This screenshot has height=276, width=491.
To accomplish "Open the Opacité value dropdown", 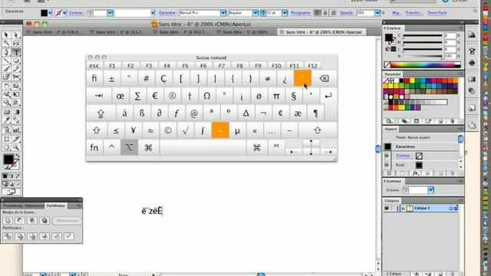I will pyautogui.click(x=377, y=13).
